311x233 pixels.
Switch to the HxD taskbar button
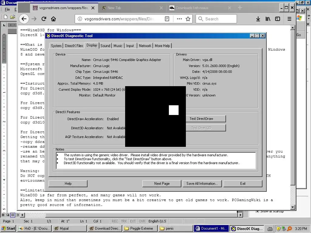(x=35, y=228)
